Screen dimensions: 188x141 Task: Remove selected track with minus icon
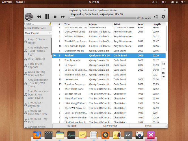tap(163, 68)
